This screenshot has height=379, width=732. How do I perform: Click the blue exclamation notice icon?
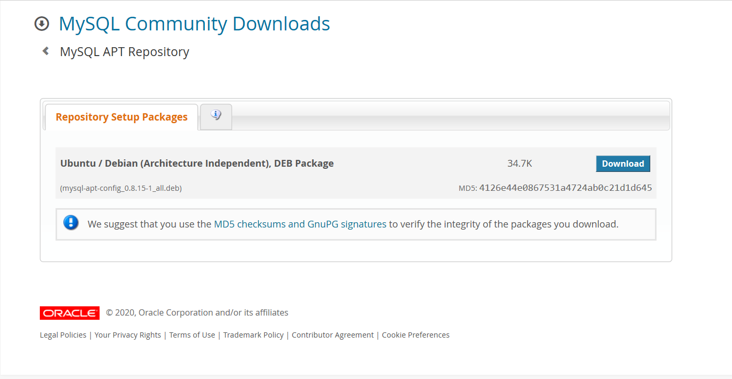[x=71, y=223]
